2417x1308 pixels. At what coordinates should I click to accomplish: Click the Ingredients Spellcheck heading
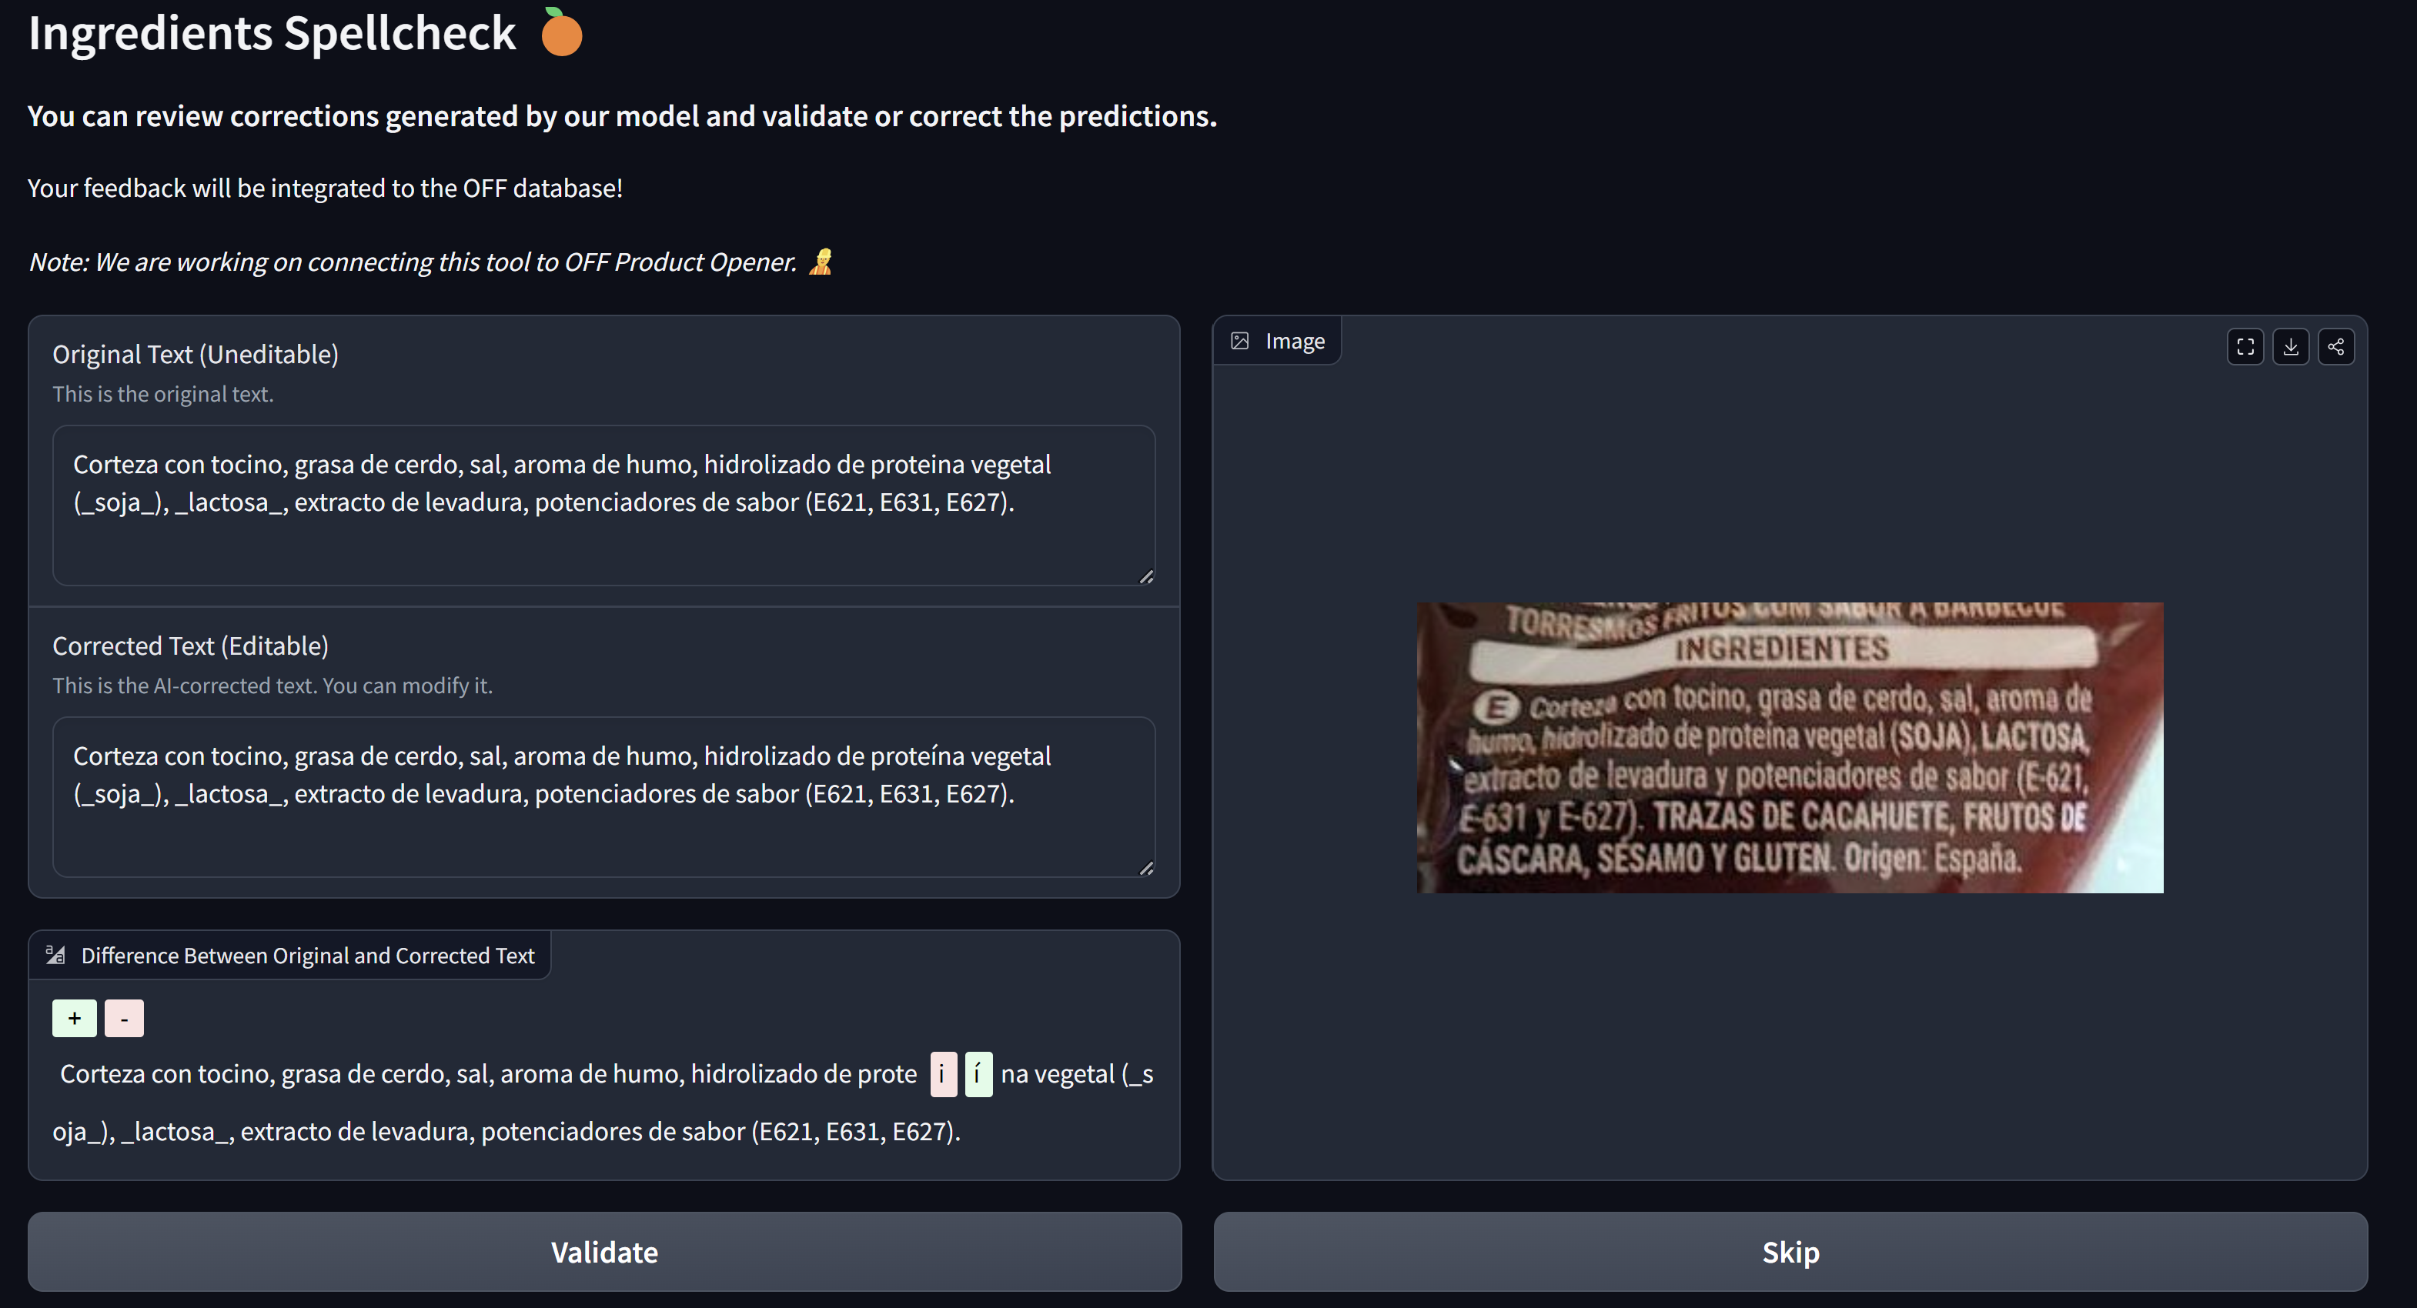coord(272,34)
